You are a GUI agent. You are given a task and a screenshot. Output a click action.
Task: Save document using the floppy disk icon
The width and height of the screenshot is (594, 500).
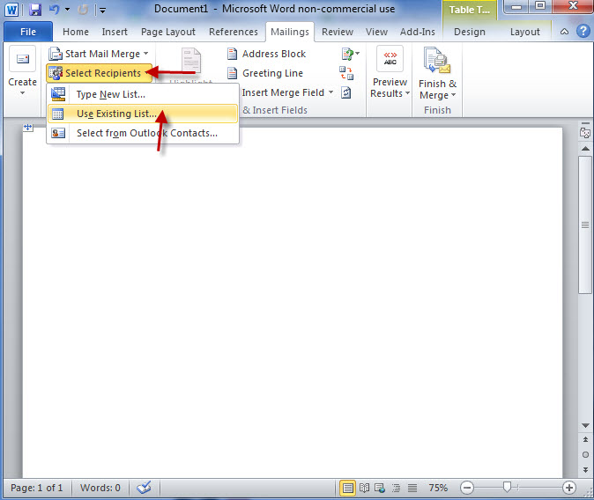coord(35,10)
